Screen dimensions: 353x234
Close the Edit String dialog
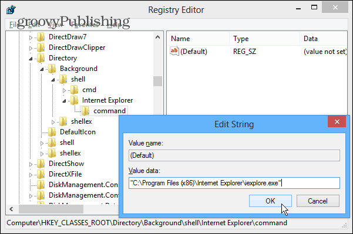[x=337, y=121]
